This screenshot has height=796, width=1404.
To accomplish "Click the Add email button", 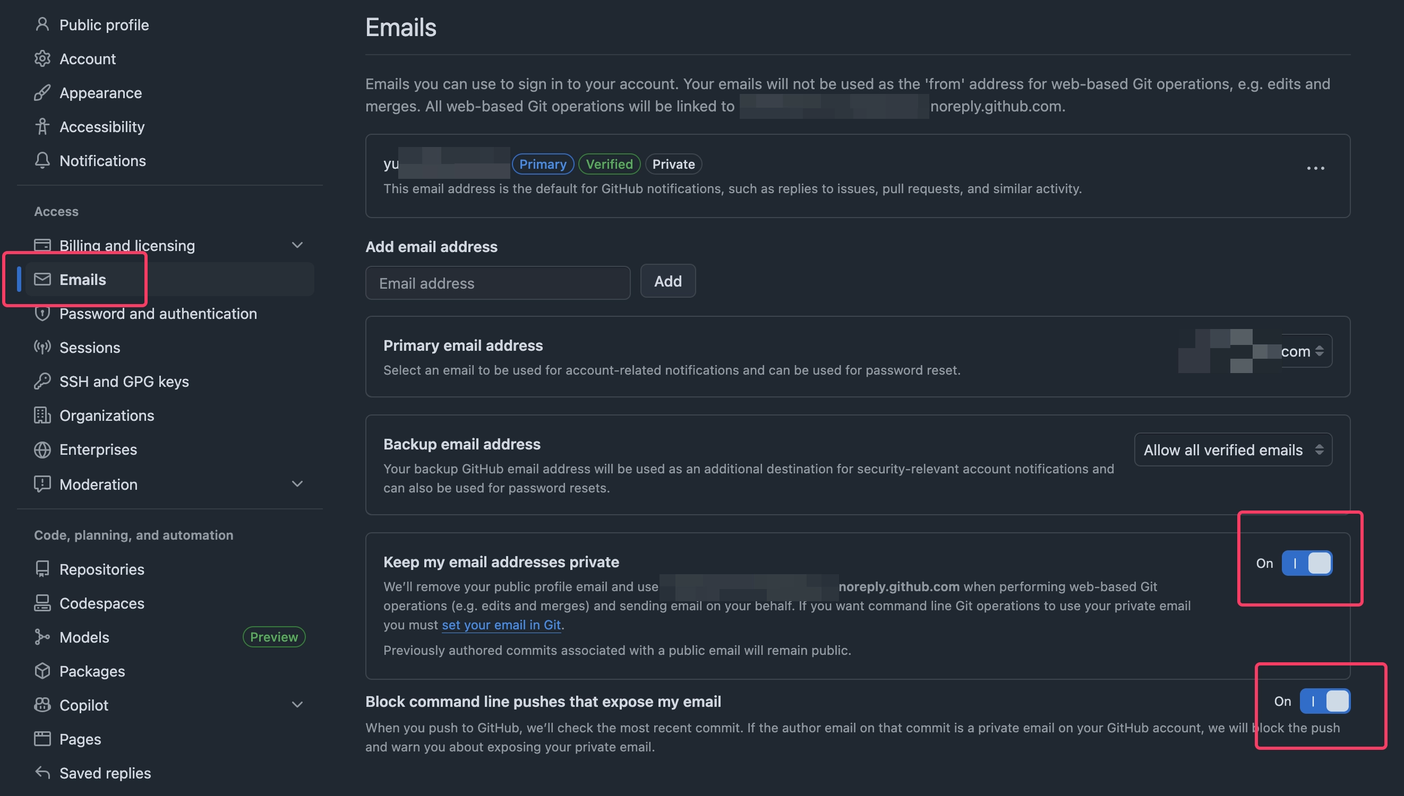I will pos(668,281).
